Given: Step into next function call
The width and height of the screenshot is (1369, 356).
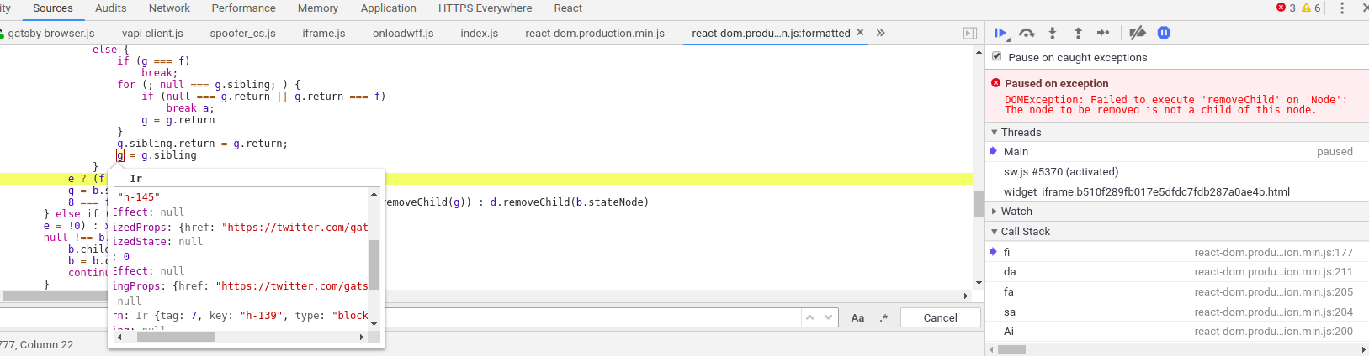Looking at the screenshot, I should coord(1052,33).
